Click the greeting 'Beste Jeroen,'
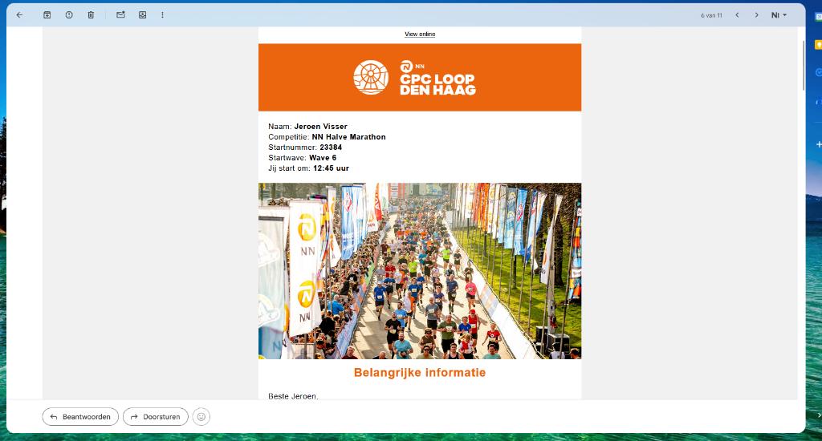Image resolution: width=822 pixels, height=441 pixels. tap(293, 396)
